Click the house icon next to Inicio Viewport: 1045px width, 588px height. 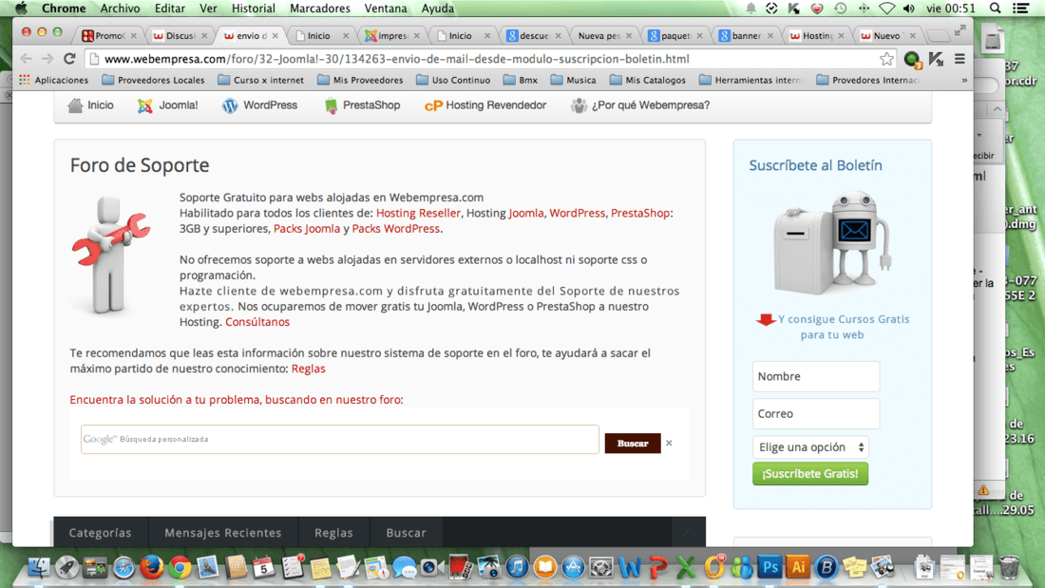click(75, 105)
